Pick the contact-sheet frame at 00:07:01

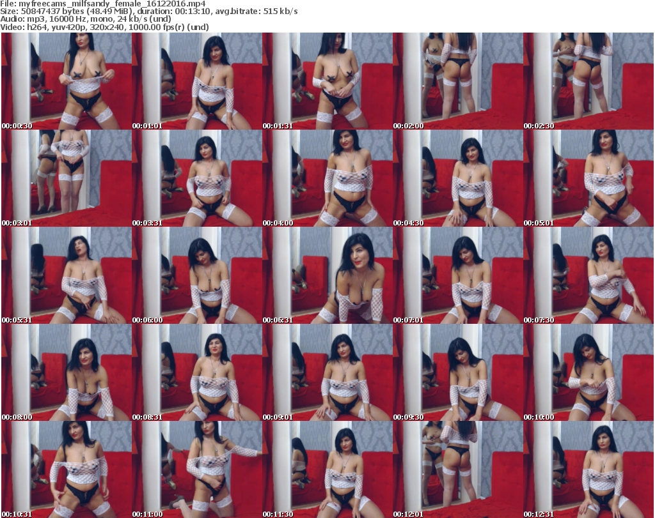click(x=458, y=275)
